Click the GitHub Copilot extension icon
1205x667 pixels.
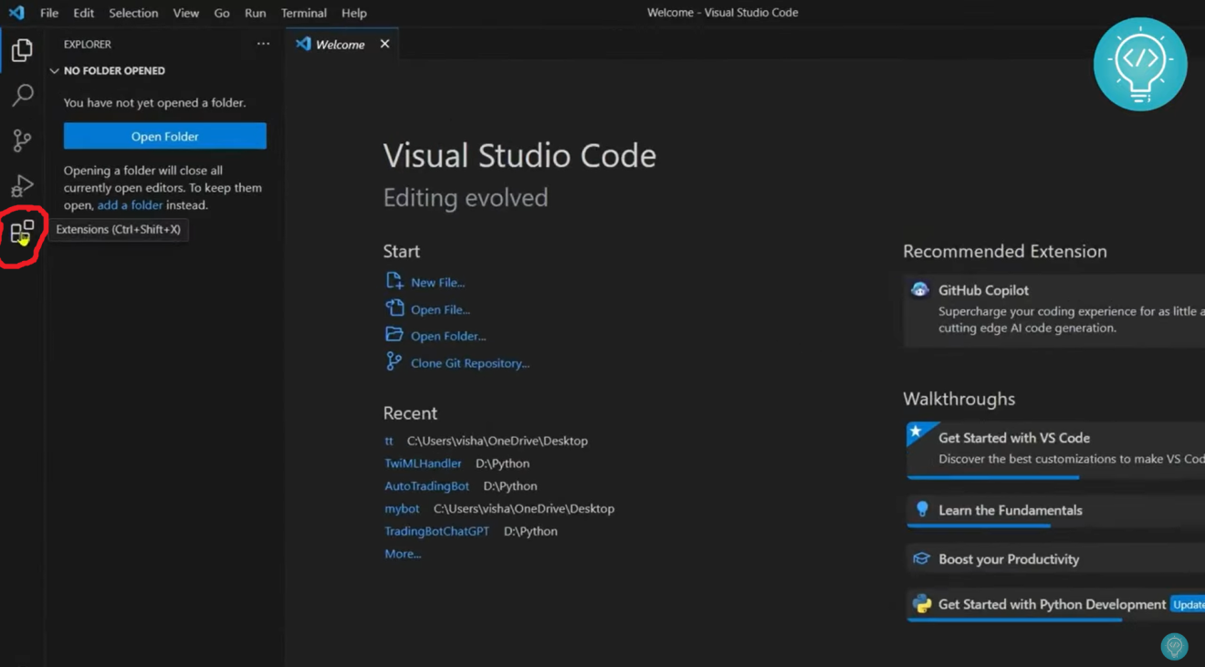(x=919, y=289)
